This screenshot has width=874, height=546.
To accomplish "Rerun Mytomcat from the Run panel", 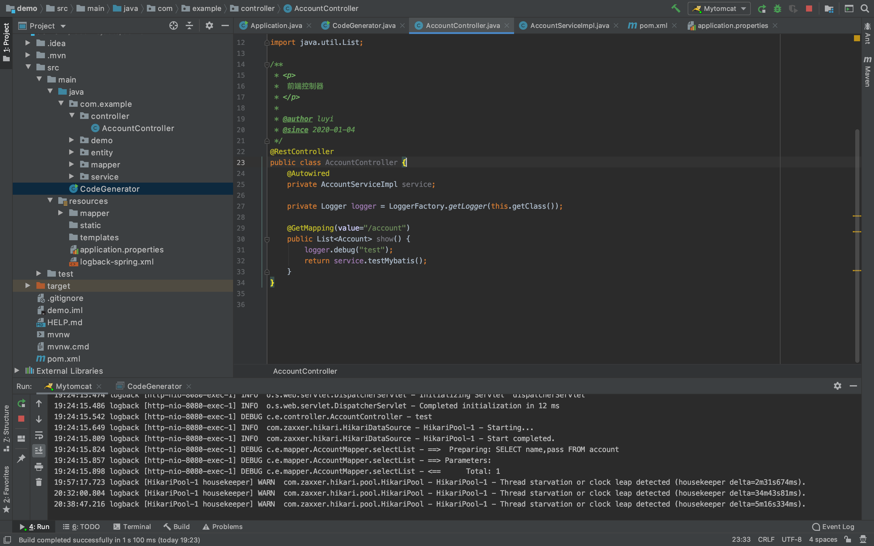I will [21, 403].
